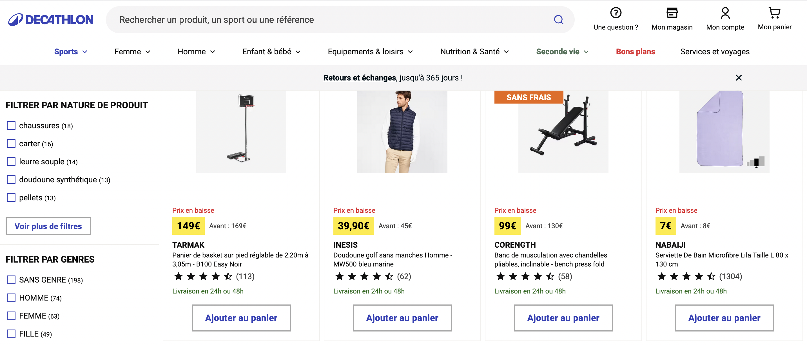Open Services et voyages menu item

click(715, 52)
